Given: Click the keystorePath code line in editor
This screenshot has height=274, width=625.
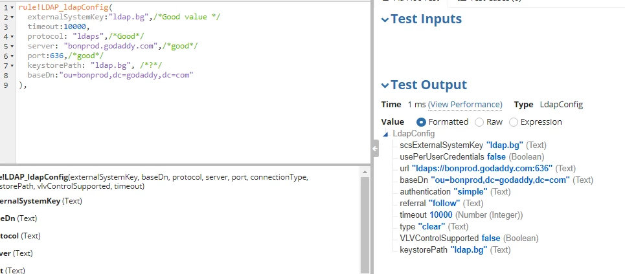Looking at the screenshot, I should click(x=95, y=65).
